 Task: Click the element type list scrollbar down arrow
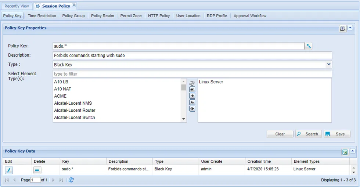[183, 119]
